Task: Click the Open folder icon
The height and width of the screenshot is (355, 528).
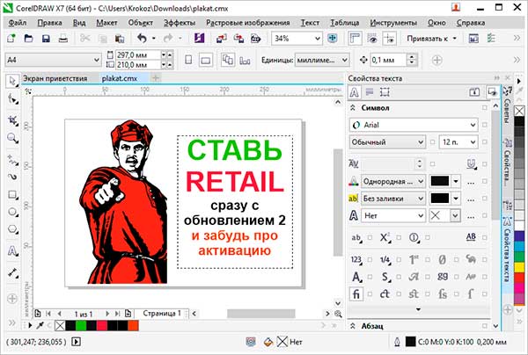Action: pyautogui.click(x=29, y=39)
